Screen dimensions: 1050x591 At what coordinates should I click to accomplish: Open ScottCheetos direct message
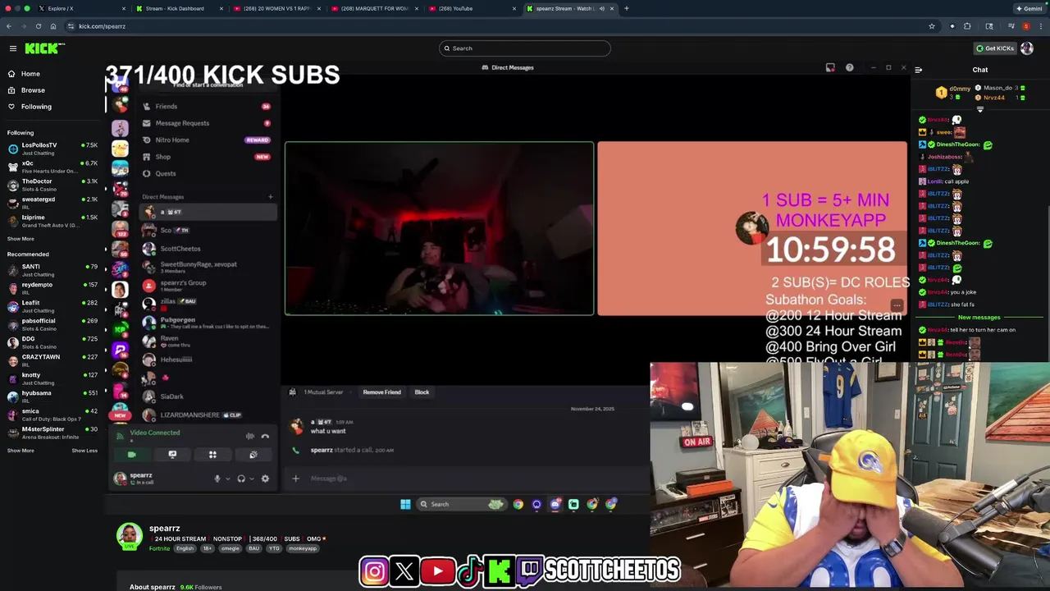coord(208,249)
